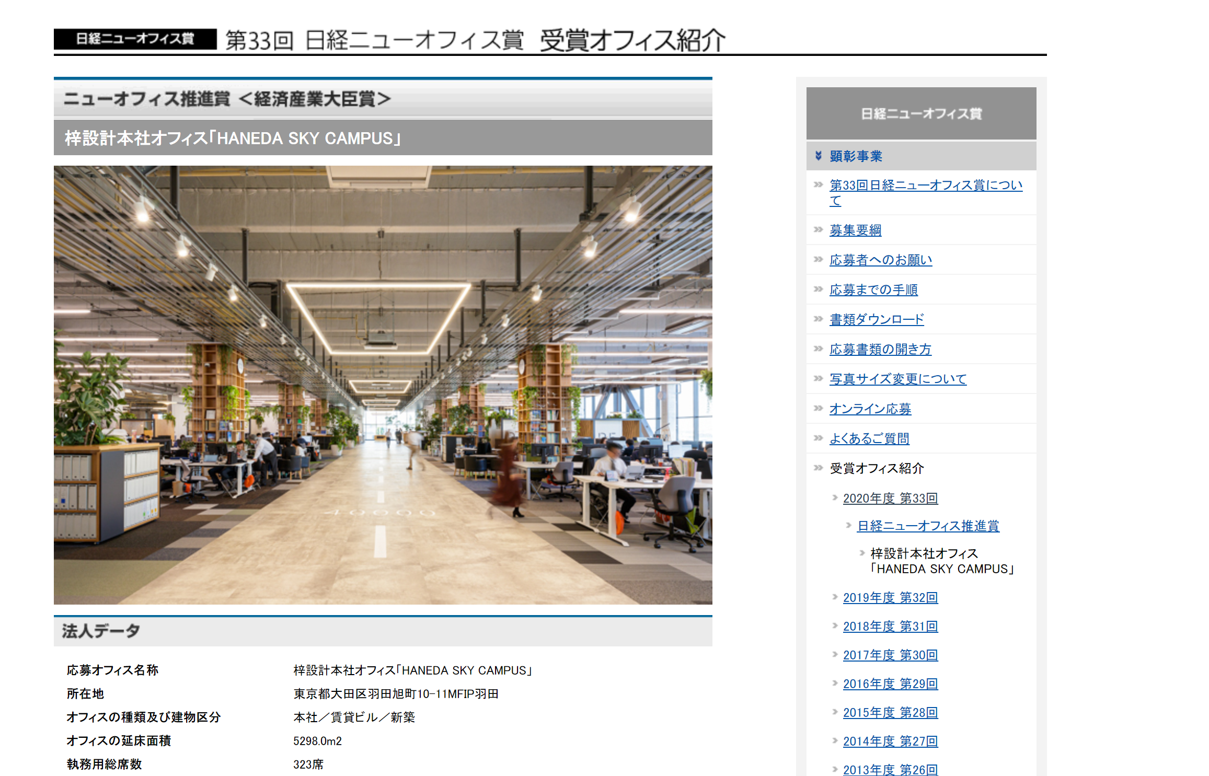1209x776 pixels.
Task: Click the arrow bullet beside オンライン応募
Action: coord(818,408)
